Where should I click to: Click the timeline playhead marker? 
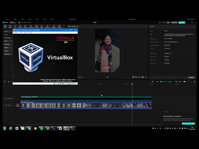(132, 84)
